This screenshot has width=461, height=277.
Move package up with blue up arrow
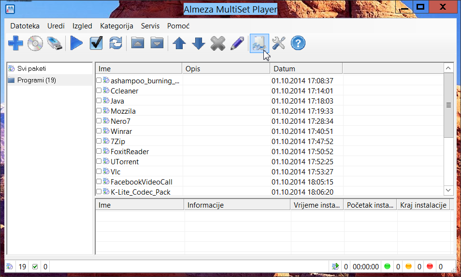[179, 43]
